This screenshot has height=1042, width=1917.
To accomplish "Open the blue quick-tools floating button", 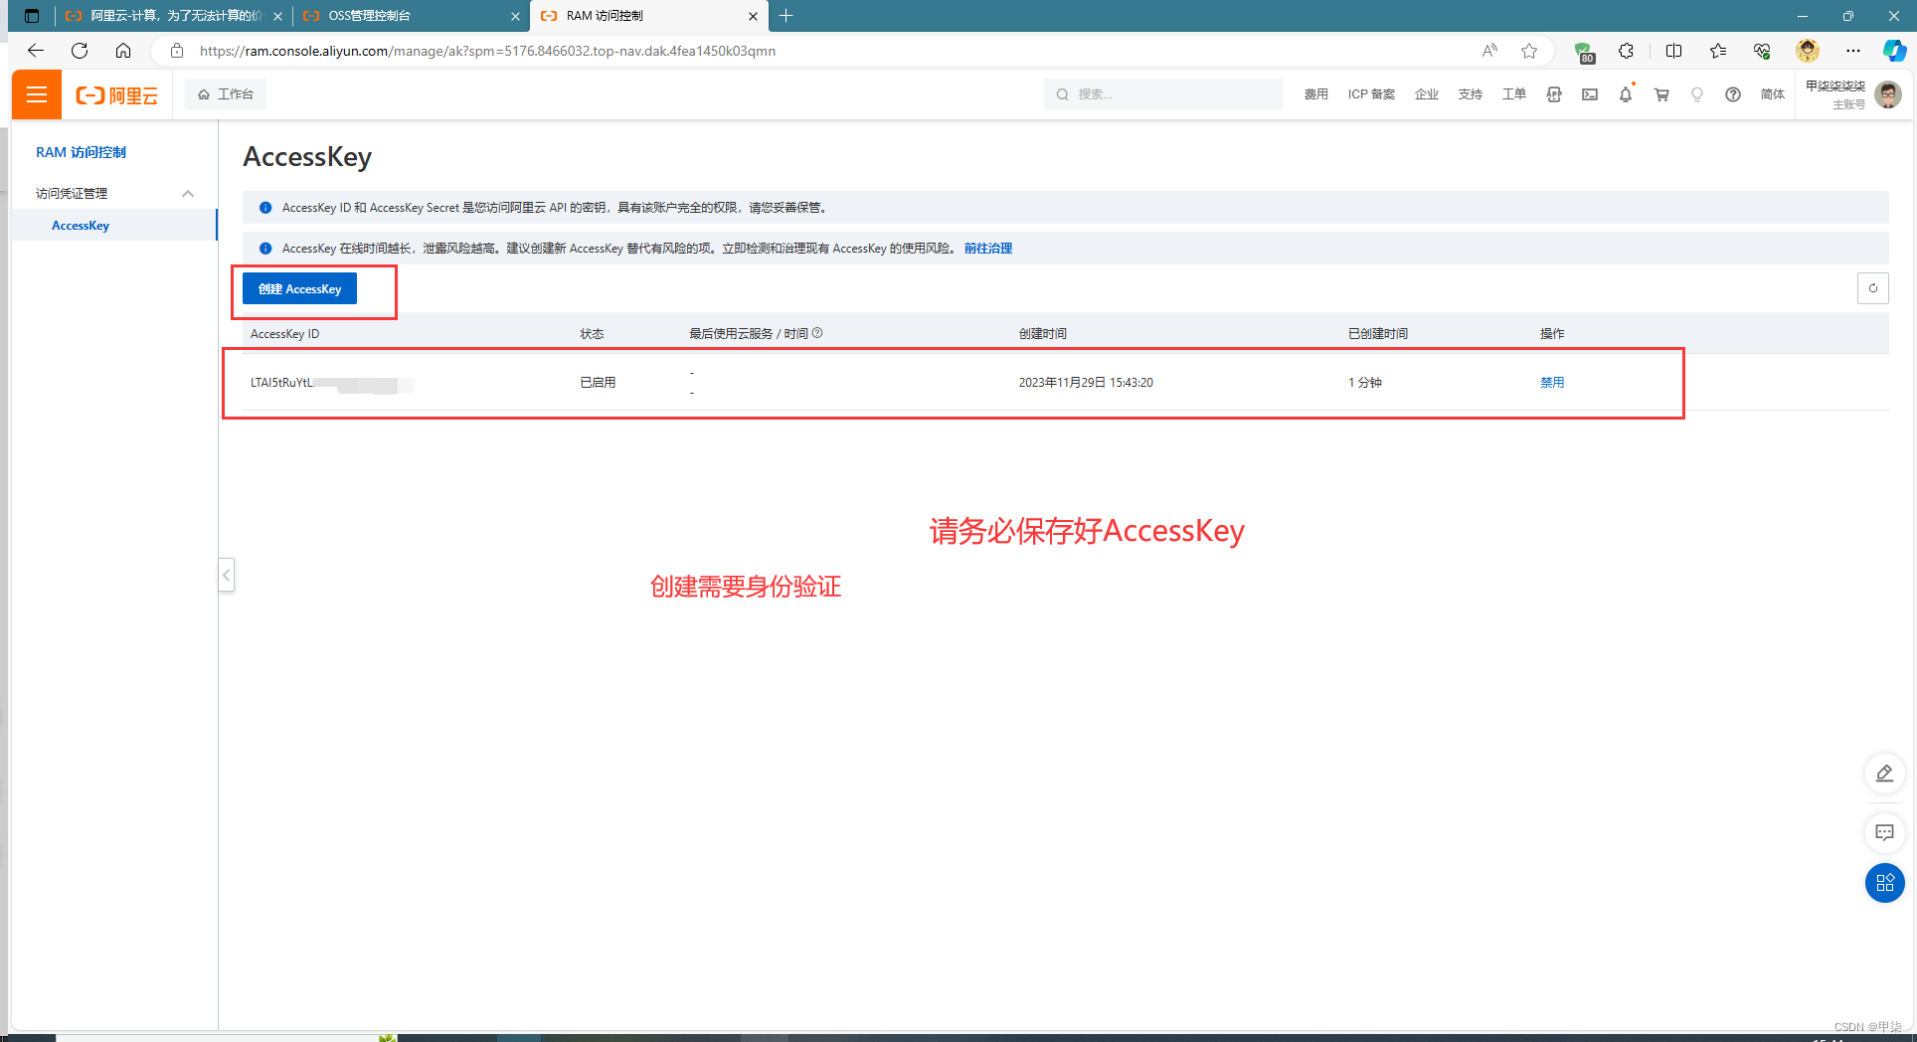I will pos(1884,883).
